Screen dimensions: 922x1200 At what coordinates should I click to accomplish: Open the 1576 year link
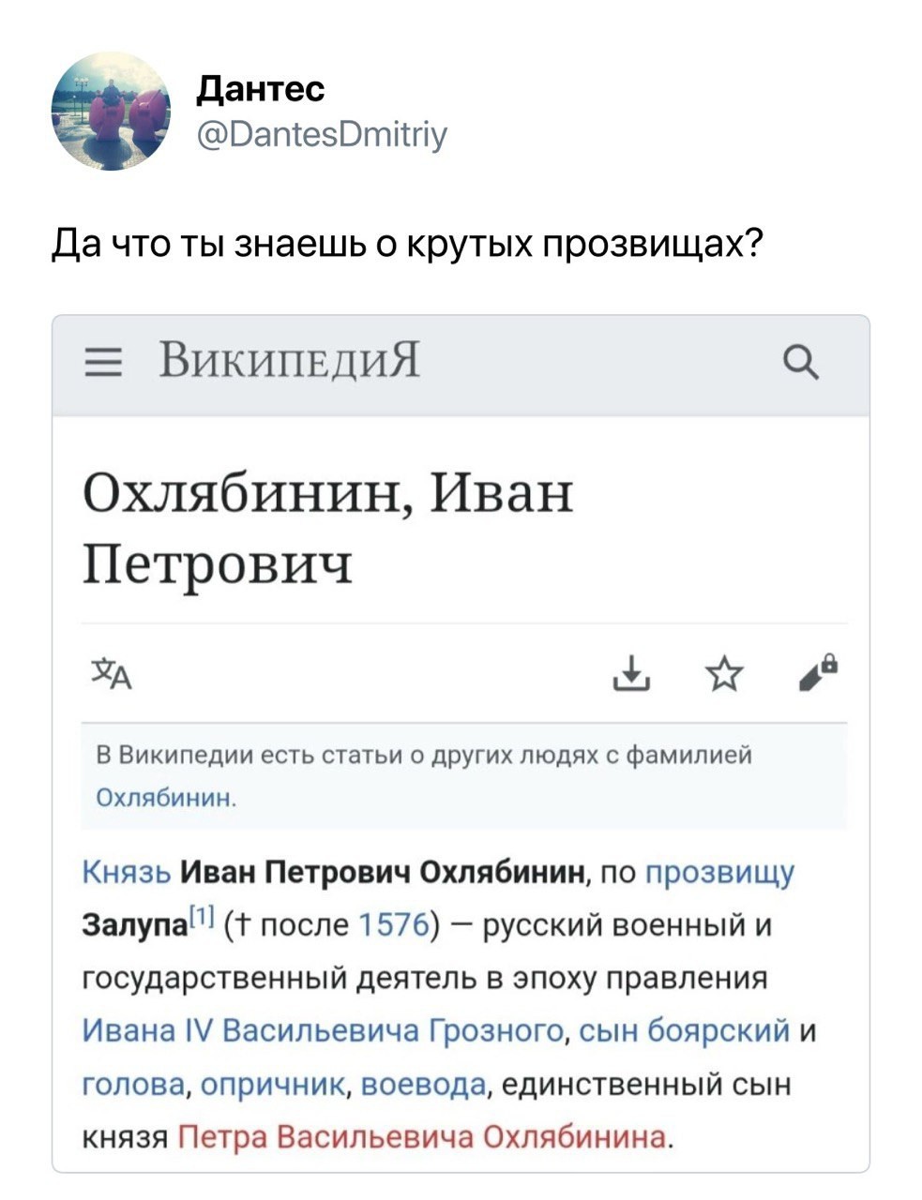point(393,925)
